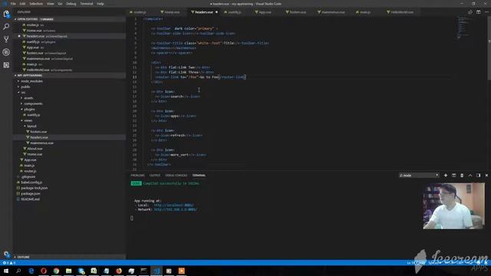The width and height of the screenshot is (491, 276).
Task: Open the Windows Start menu
Action: tap(6, 271)
